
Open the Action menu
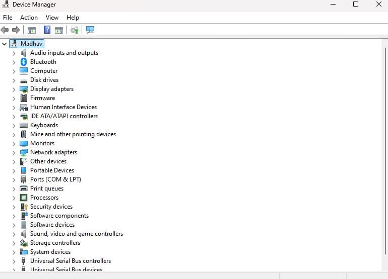point(29,18)
